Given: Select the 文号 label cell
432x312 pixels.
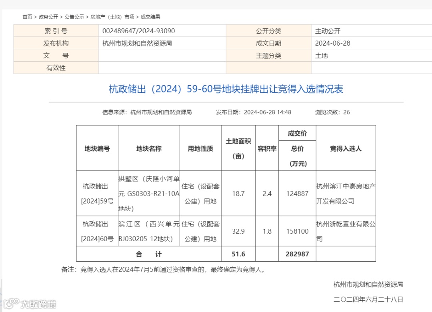Looking at the screenshot, I should coord(56,55).
